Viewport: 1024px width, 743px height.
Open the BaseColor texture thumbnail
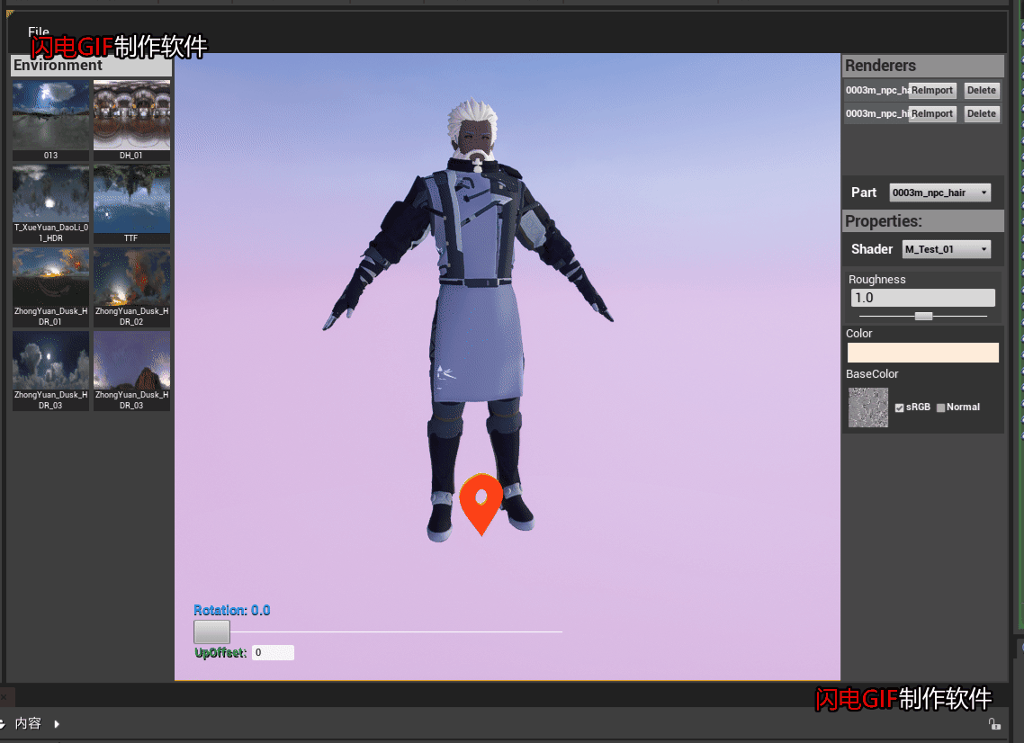[868, 407]
